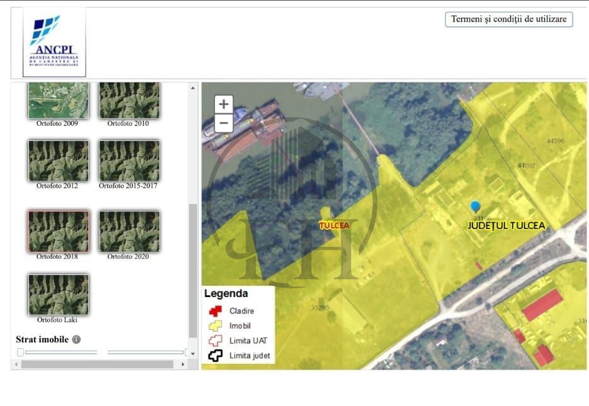Screen dimensions: 589x406
Task: Zoom out on the map
Action: (x=224, y=123)
